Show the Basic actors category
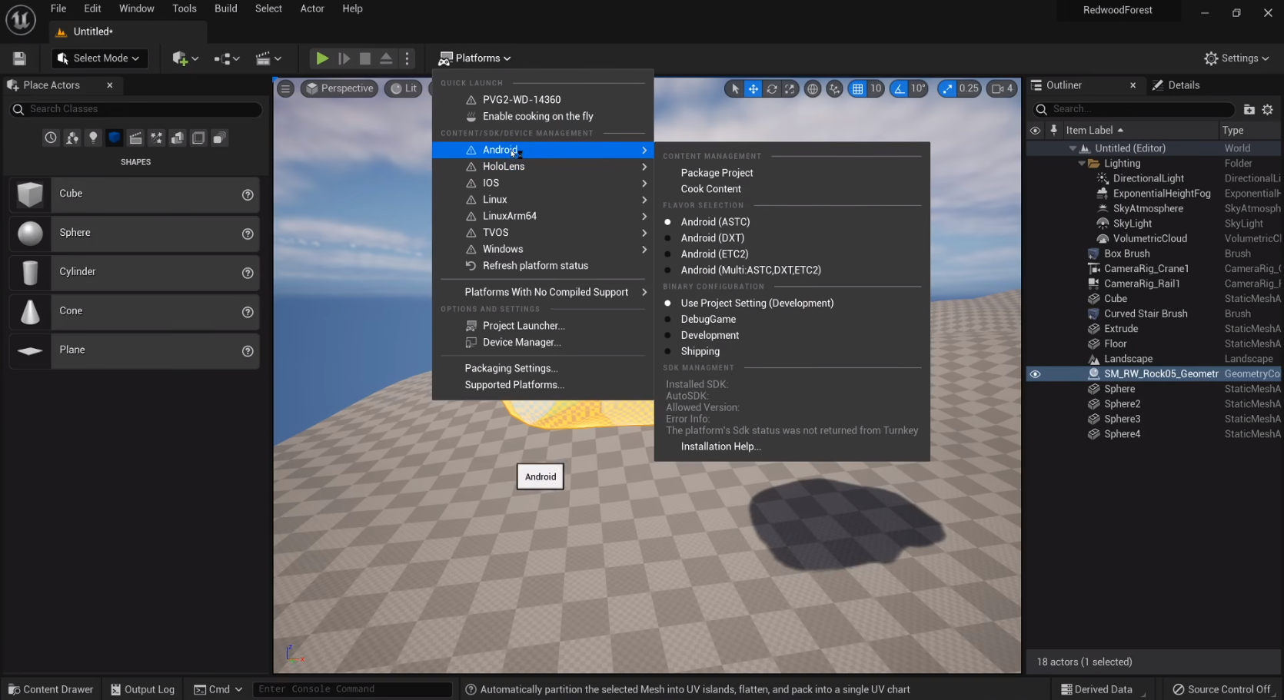 [72, 138]
